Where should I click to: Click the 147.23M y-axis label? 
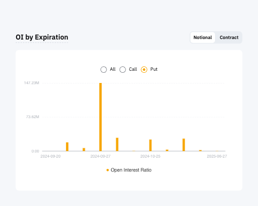coord(32,83)
